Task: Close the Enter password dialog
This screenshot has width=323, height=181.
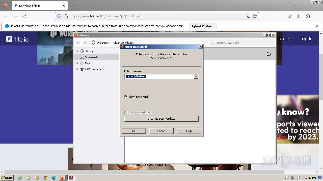Action: [x=201, y=47]
